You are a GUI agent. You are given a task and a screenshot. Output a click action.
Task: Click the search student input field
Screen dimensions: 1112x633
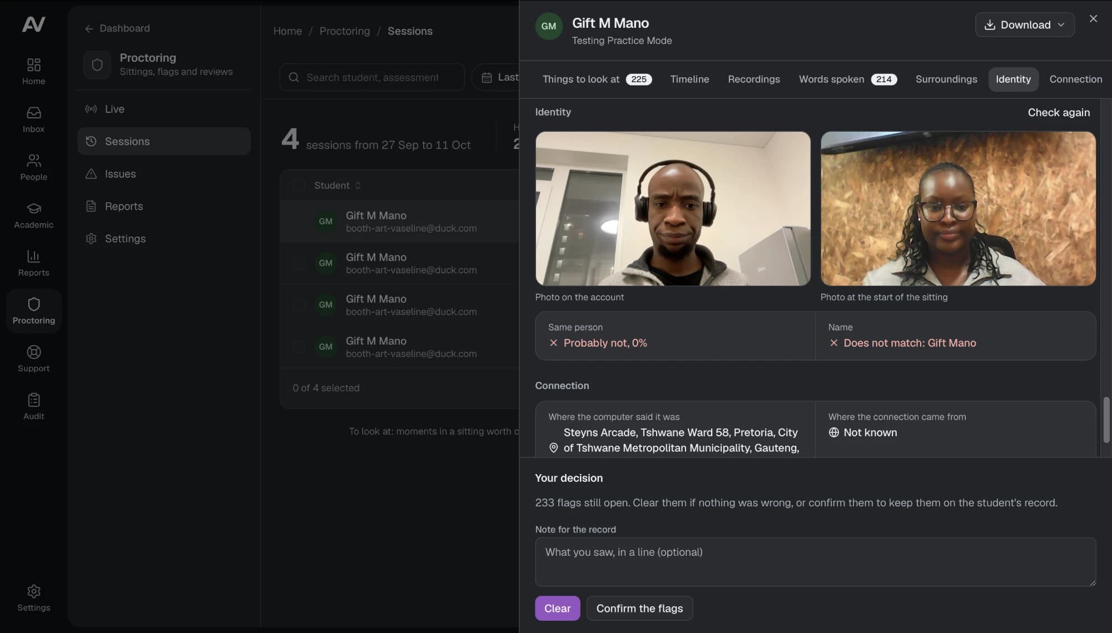(371, 77)
